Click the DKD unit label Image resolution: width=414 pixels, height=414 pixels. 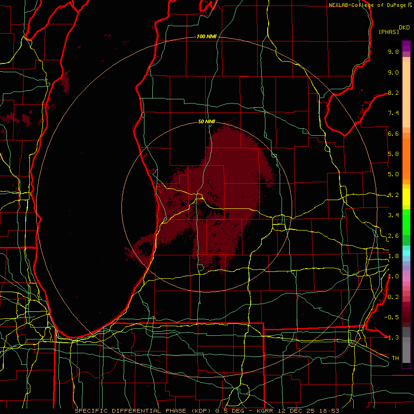(404, 28)
